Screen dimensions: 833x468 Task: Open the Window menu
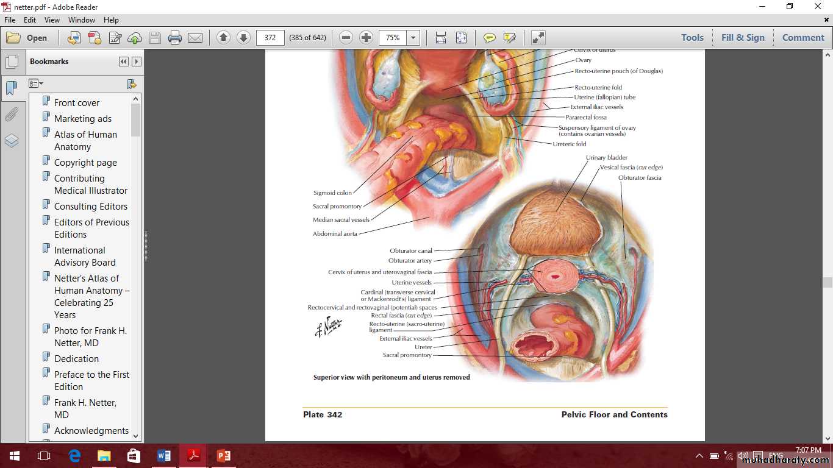pos(82,20)
